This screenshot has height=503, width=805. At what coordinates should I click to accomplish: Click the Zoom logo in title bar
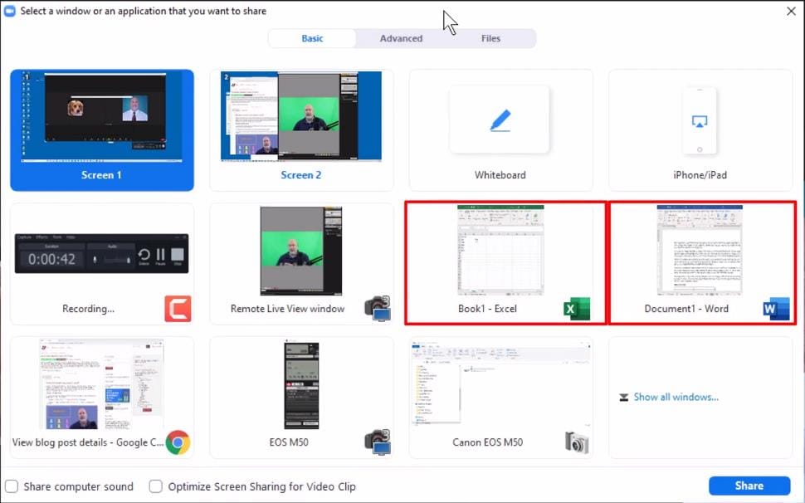click(x=10, y=12)
